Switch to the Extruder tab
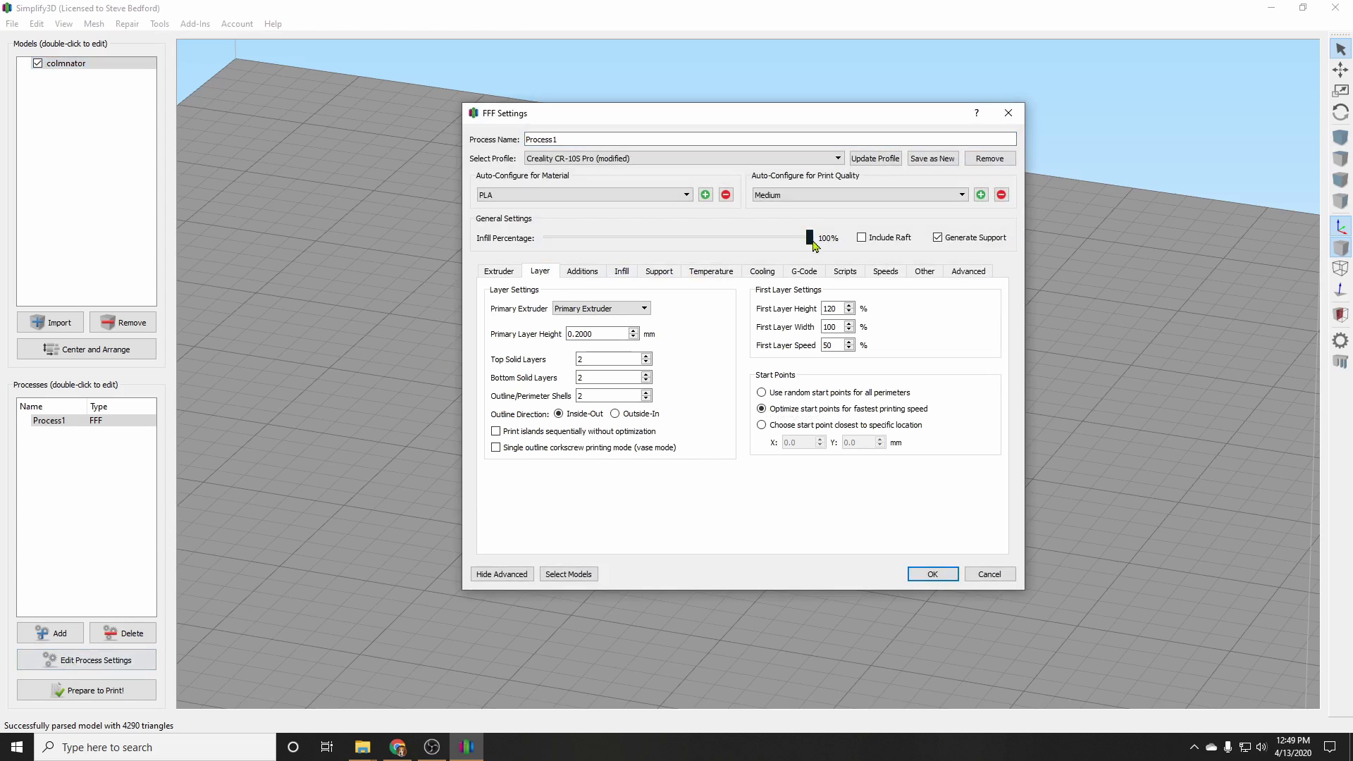This screenshot has width=1353, height=761. [x=499, y=271]
